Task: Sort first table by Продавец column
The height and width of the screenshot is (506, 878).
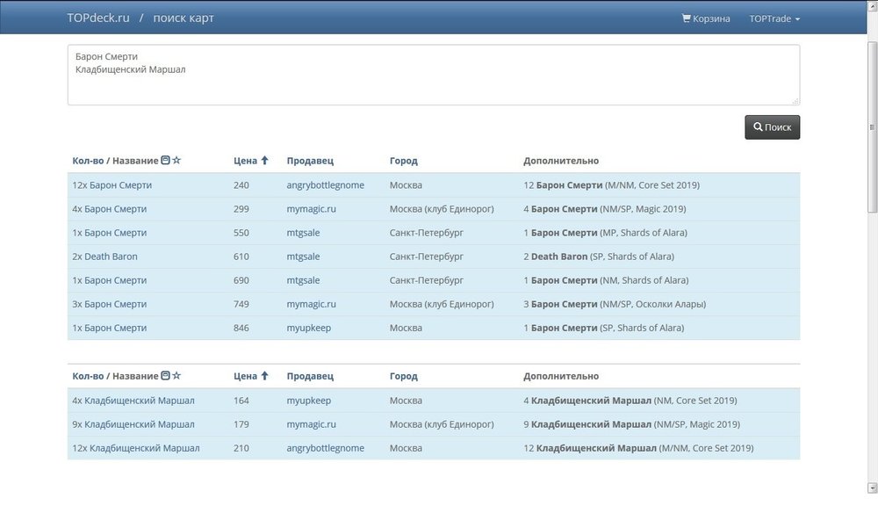Action: pos(310,161)
